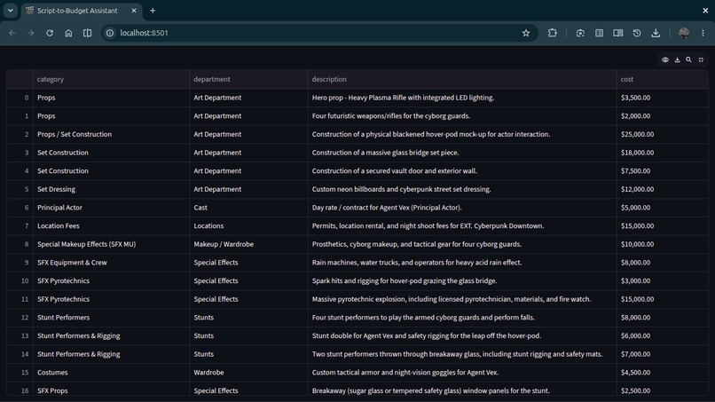This screenshot has height=402, width=715.
Task: Reload the current page
Action: pyautogui.click(x=50, y=33)
